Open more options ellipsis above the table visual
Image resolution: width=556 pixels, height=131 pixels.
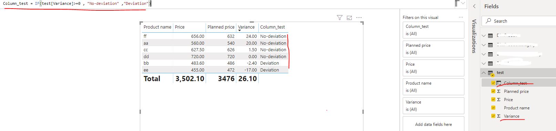tap(359, 18)
